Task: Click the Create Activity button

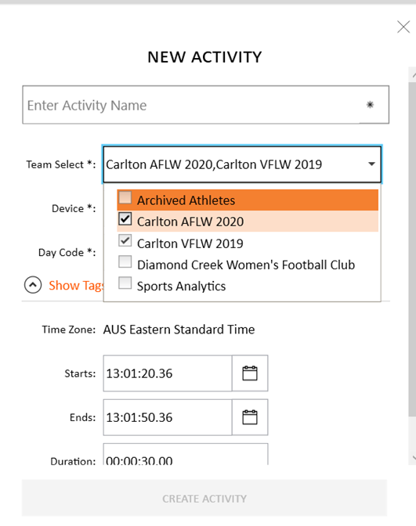Action: tap(204, 498)
